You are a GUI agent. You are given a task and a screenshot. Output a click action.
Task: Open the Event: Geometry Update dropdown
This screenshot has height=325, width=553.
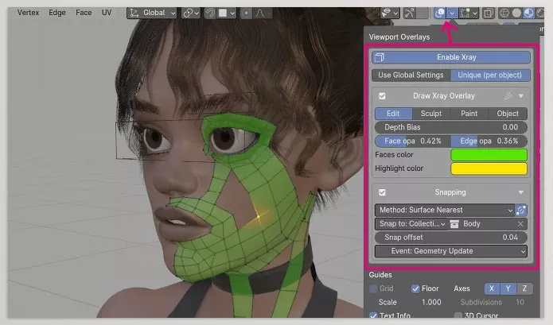pyautogui.click(x=451, y=251)
